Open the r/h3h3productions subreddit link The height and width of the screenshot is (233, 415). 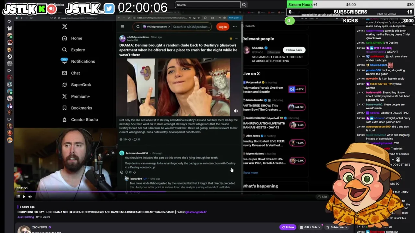(x=138, y=37)
